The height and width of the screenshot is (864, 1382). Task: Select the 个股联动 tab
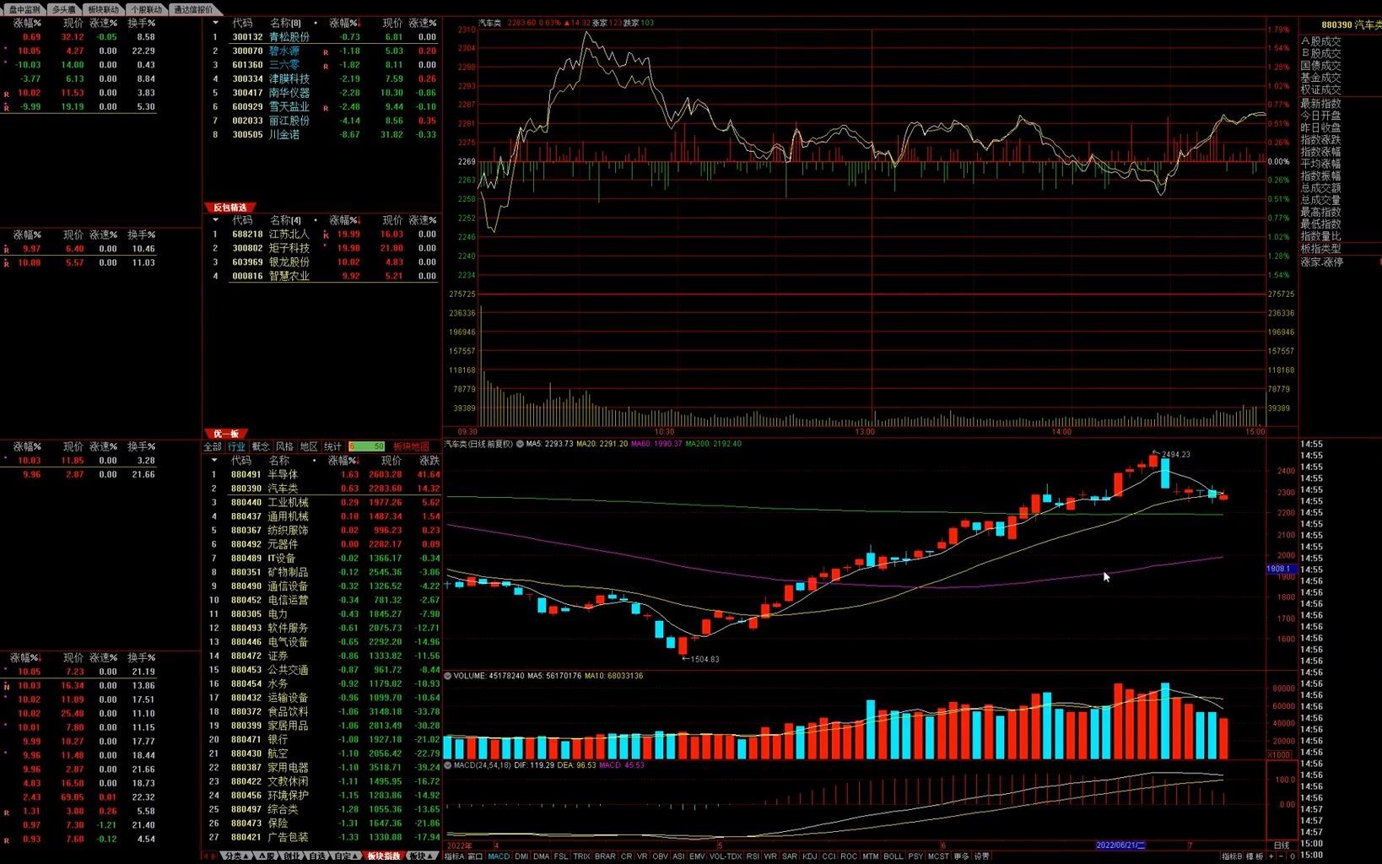pos(145,9)
